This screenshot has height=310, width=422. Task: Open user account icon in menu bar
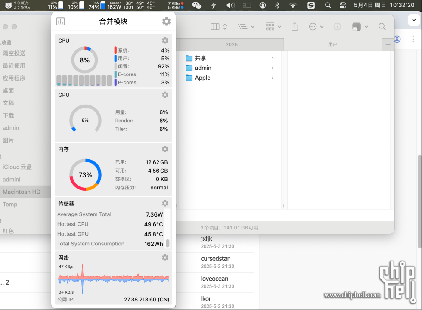(x=262, y=5)
